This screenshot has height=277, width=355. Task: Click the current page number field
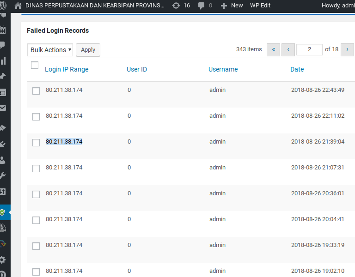tap(309, 49)
